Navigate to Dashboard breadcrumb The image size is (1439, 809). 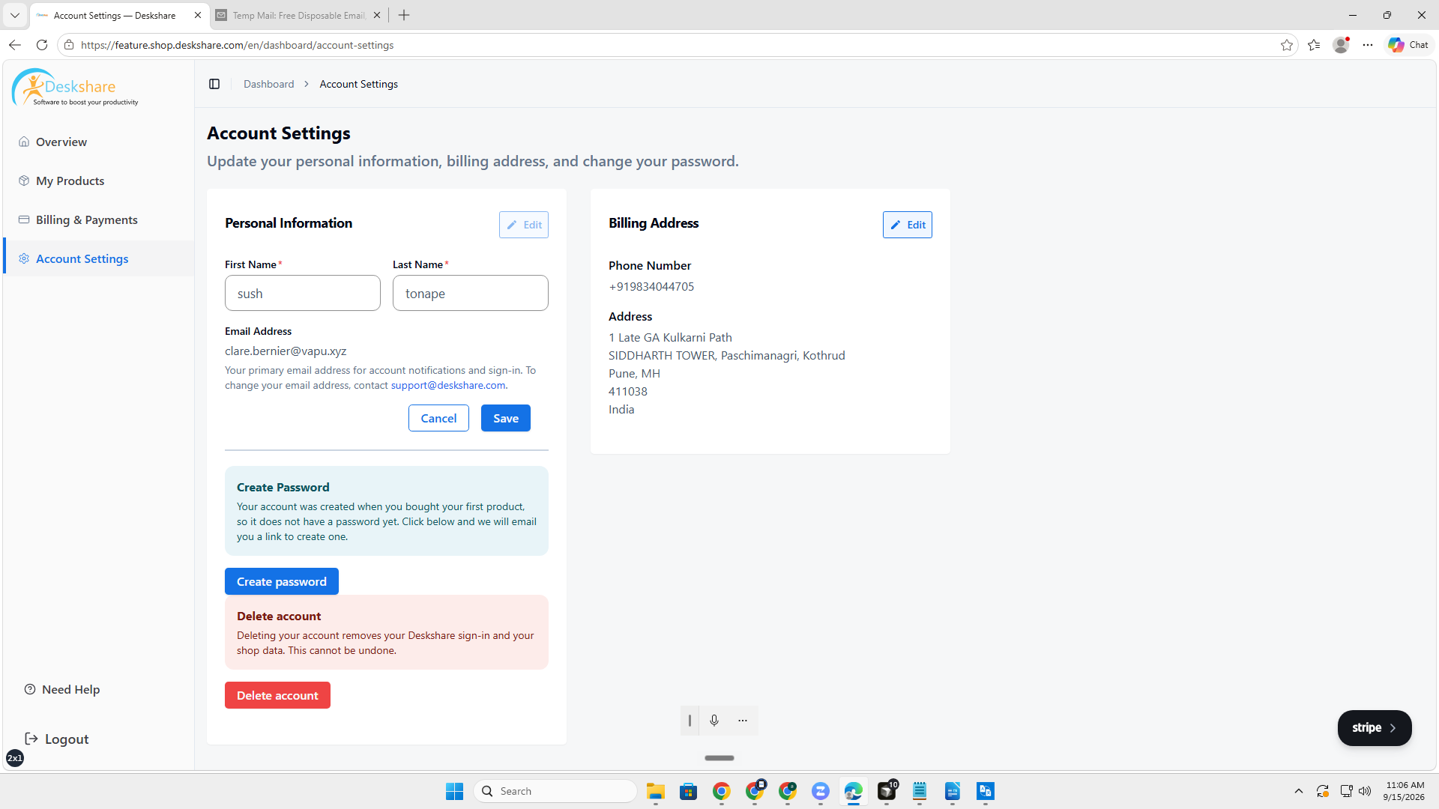click(268, 84)
